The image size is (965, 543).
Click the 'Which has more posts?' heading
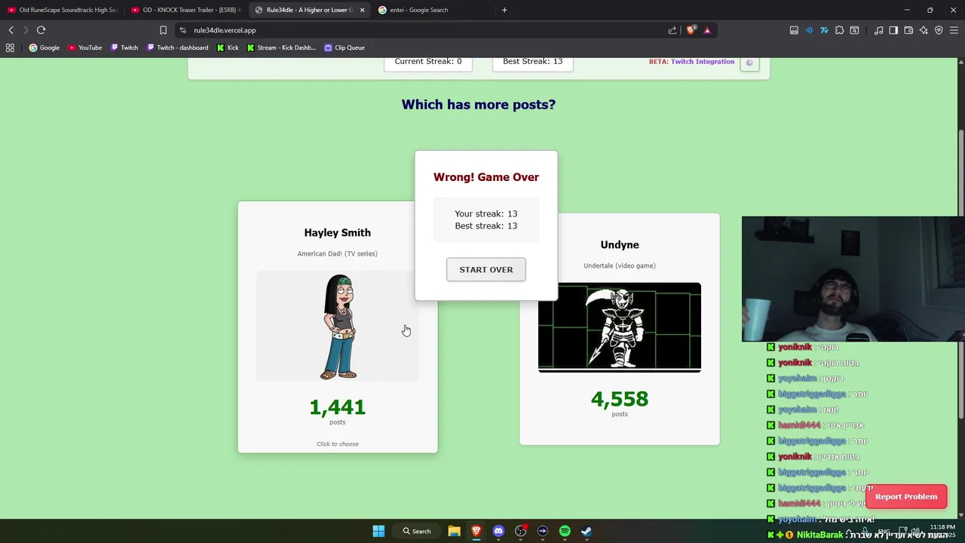pyautogui.click(x=479, y=105)
